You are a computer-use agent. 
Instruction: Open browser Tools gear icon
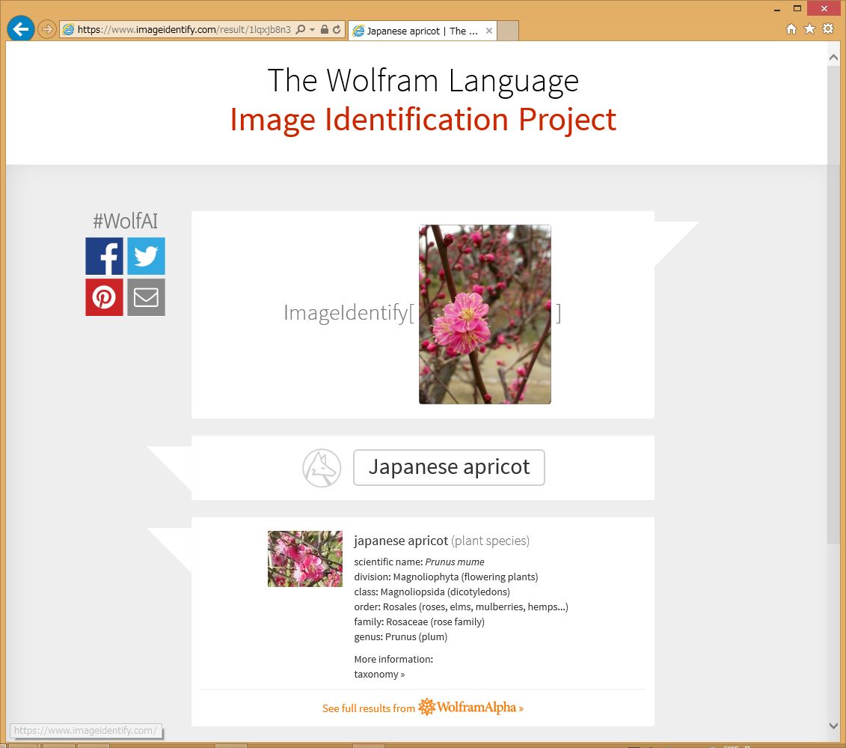pos(827,28)
